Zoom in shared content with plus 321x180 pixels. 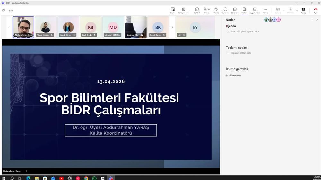tap(26, 171)
